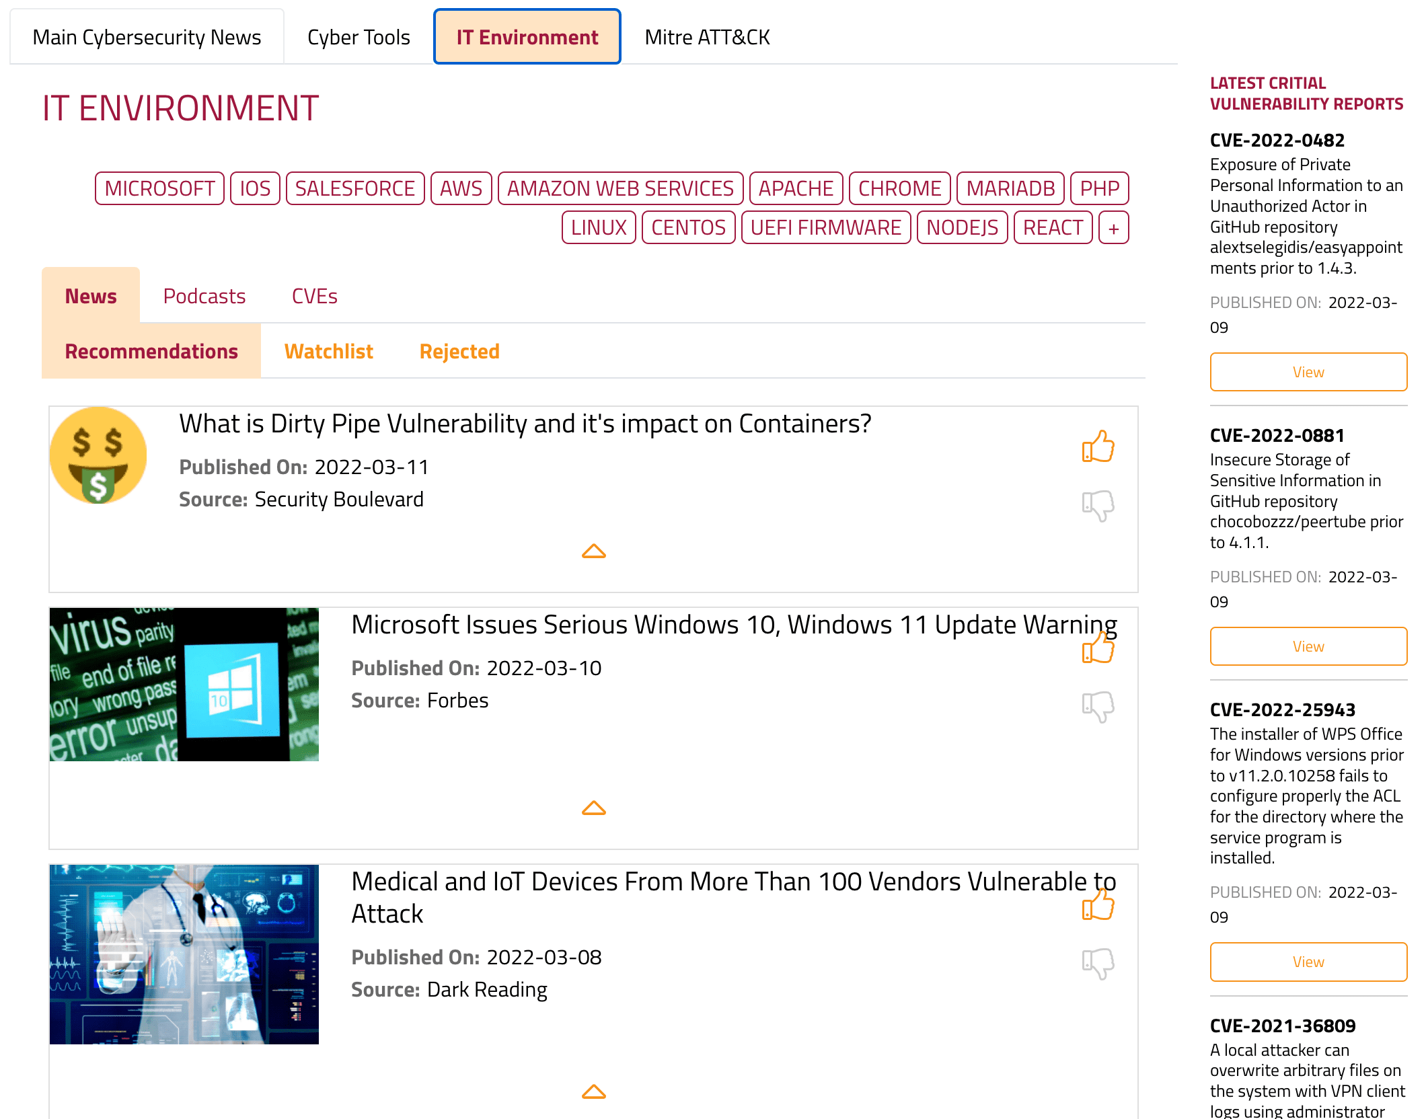Click the CVE-2022-25943 heading

[x=1282, y=709]
